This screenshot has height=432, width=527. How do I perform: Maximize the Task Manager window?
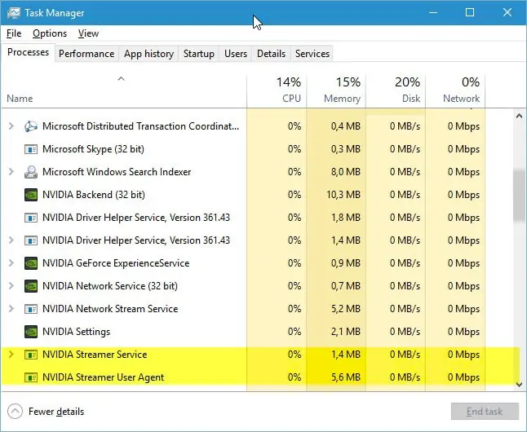pos(470,12)
